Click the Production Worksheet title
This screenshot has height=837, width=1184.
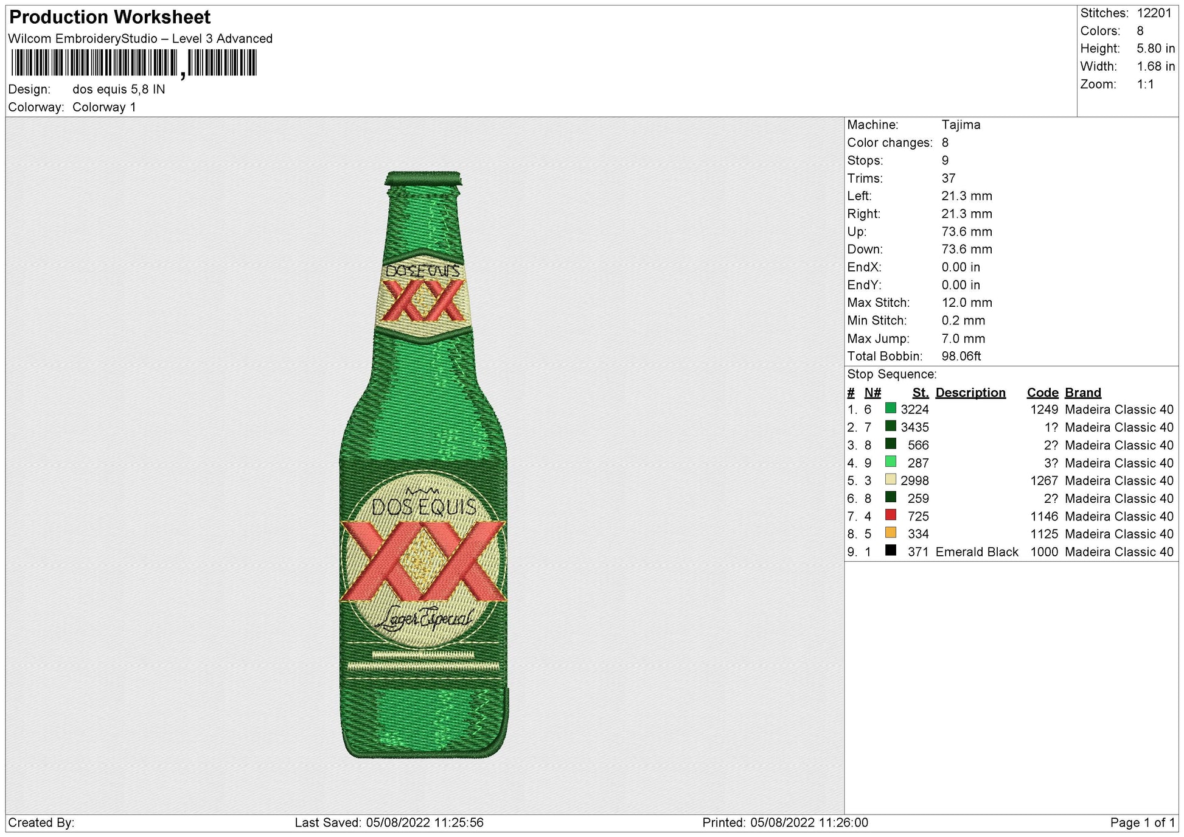pyautogui.click(x=110, y=17)
